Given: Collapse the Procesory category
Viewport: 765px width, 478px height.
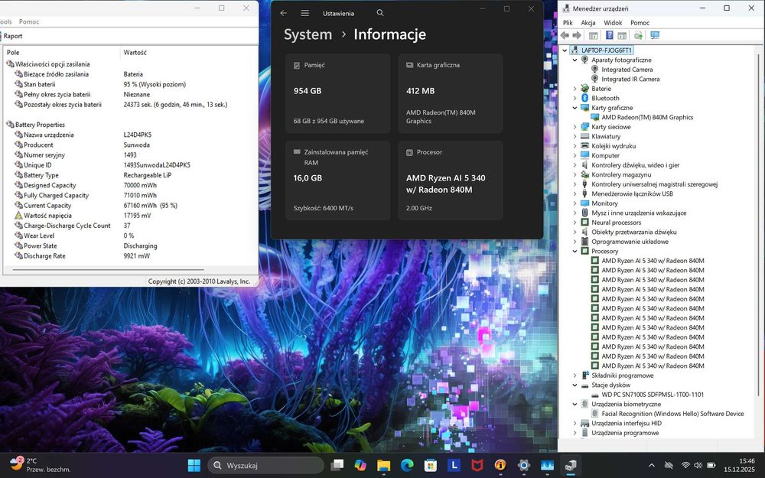Looking at the screenshot, I should coord(575,251).
